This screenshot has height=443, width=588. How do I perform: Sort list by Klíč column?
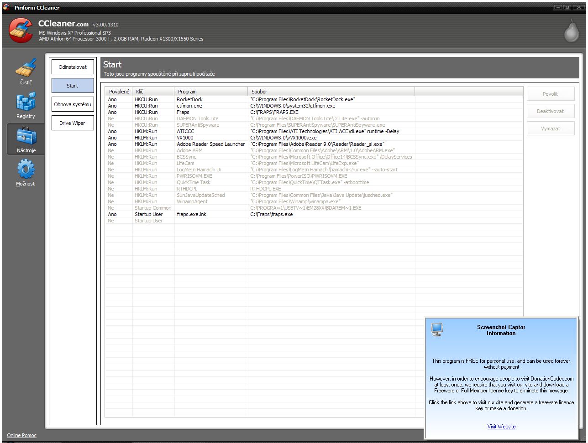point(153,92)
